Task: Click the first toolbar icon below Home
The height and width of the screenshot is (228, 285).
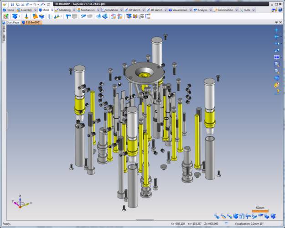Action: coord(5,16)
